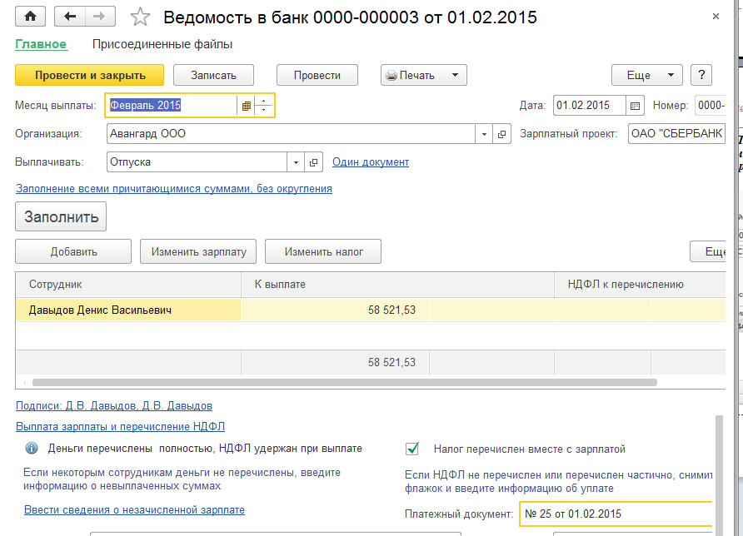743x536 pixels.
Task: Select the Главное tab
Action: point(41,44)
